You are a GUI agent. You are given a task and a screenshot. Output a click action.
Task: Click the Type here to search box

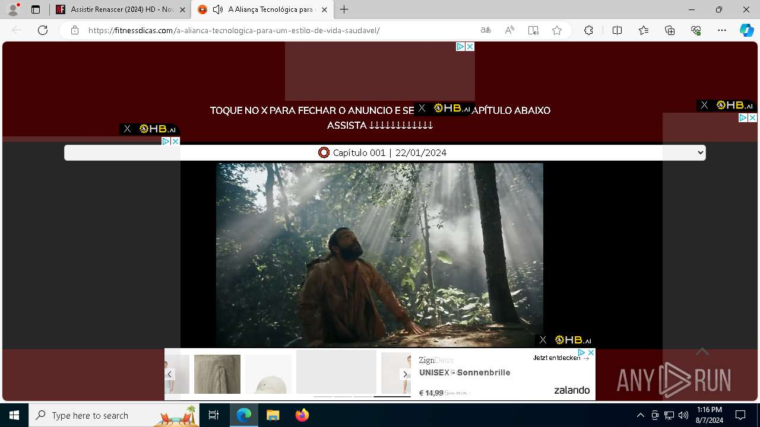click(x=114, y=415)
